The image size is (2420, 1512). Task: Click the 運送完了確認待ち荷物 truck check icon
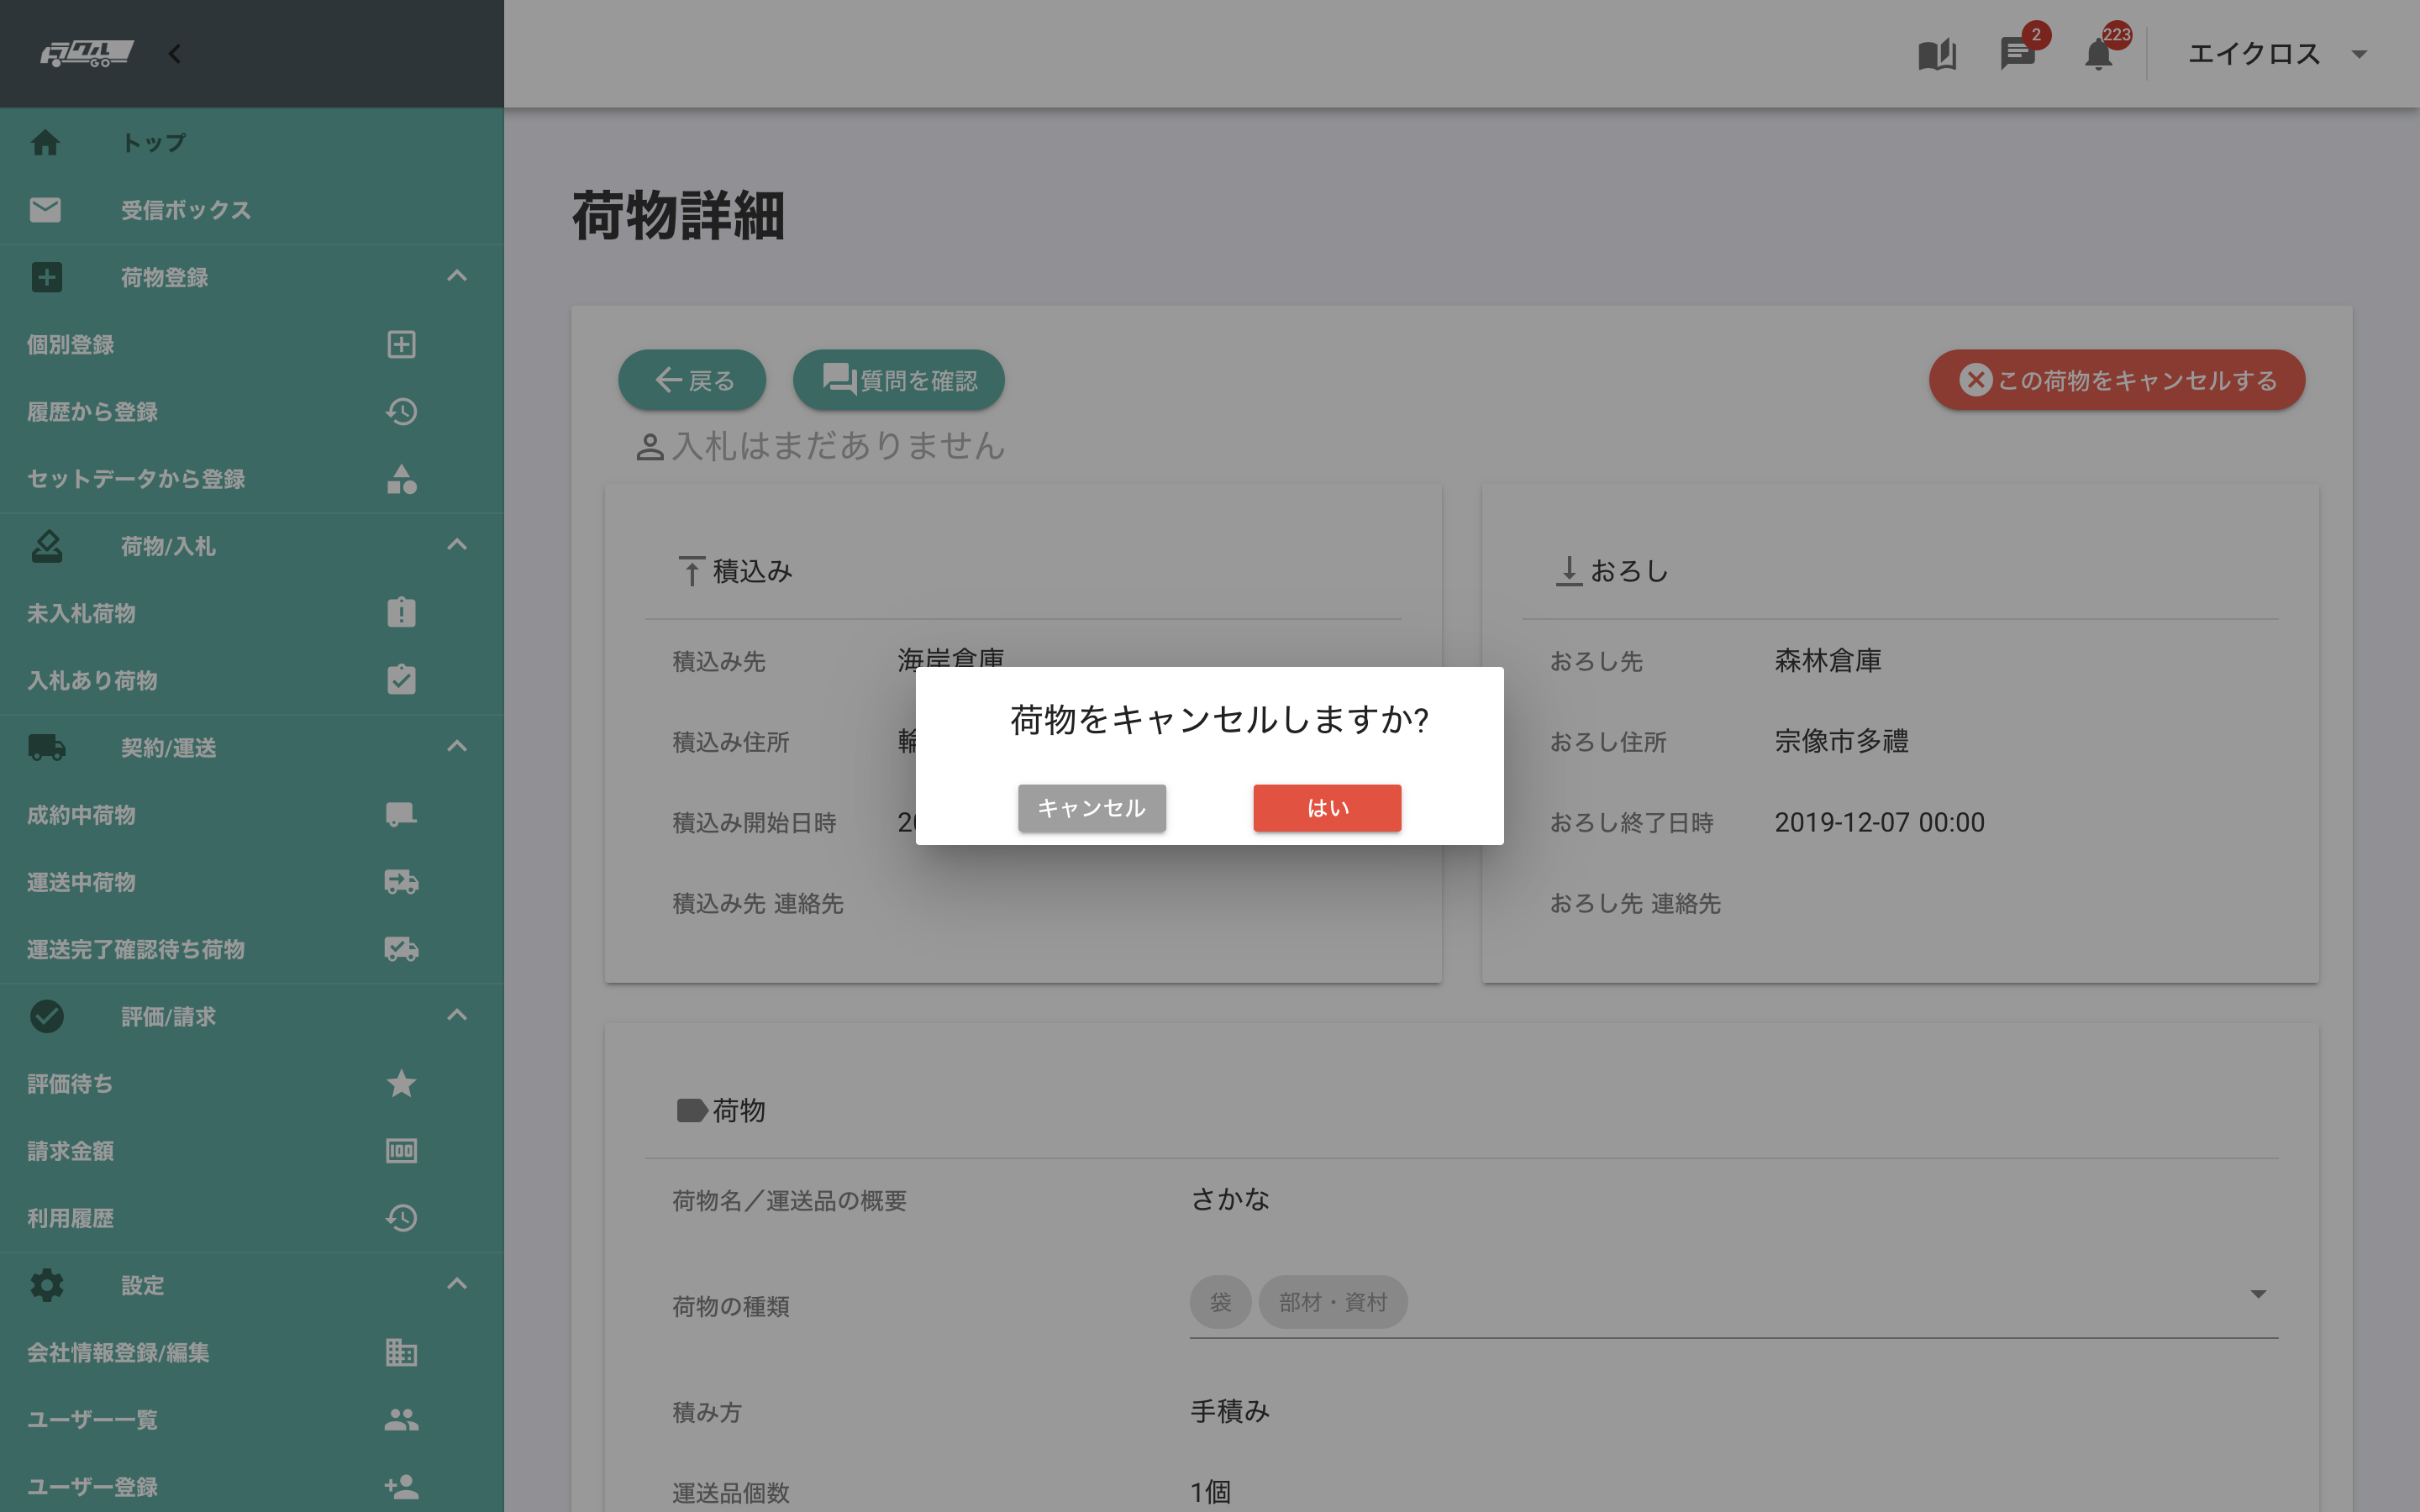pyautogui.click(x=401, y=948)
